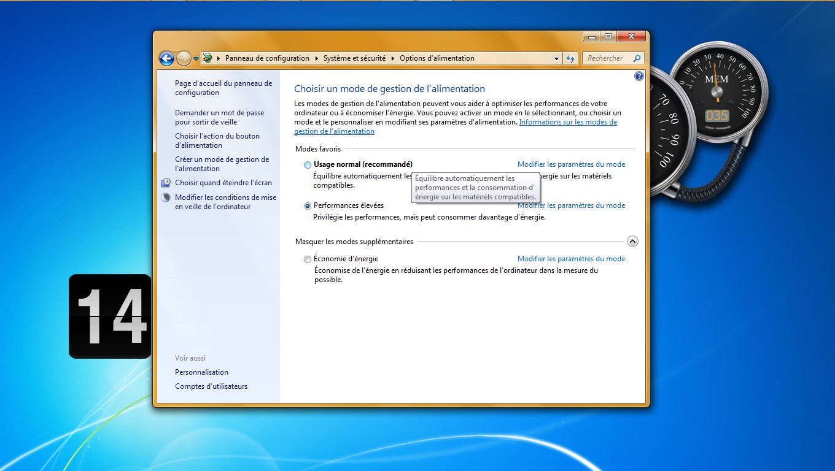Open the Help question mark icon

pyautogui.click(x=639, y=76)
